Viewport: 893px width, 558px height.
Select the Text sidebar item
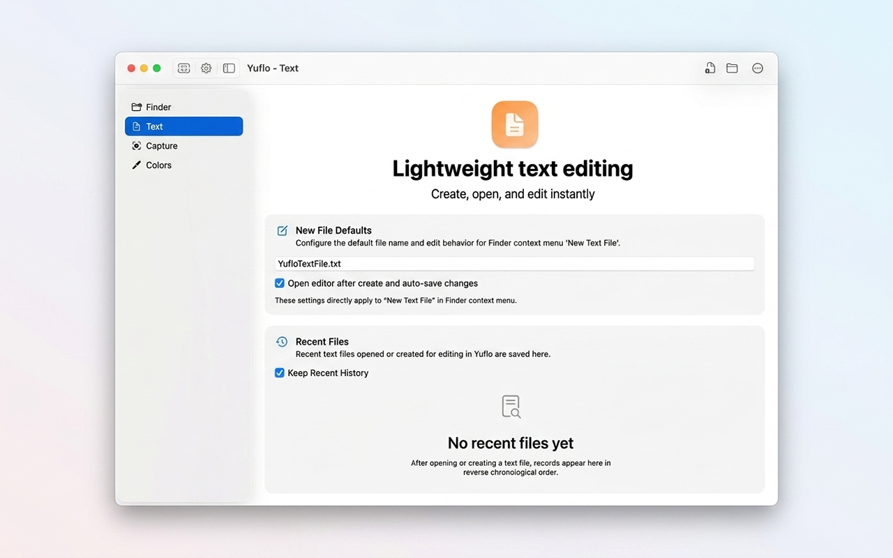pos(184,126)
